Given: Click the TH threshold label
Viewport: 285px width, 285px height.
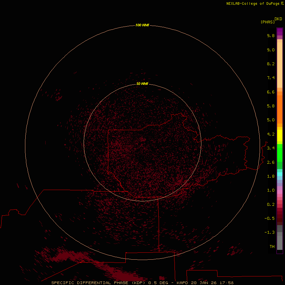Looking at the screenshot, I should click(x=272, y=247).
